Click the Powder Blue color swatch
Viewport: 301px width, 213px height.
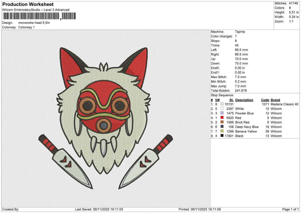[x=222, y=113]
